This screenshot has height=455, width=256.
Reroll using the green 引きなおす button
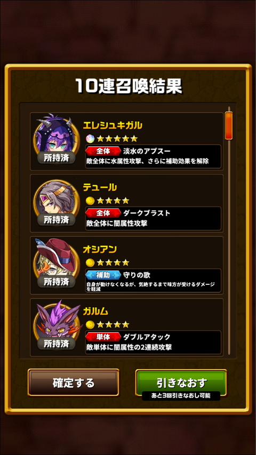click(x=181, y=382)
